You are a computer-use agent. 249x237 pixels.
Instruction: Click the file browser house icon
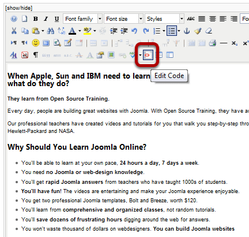point(100,55)
